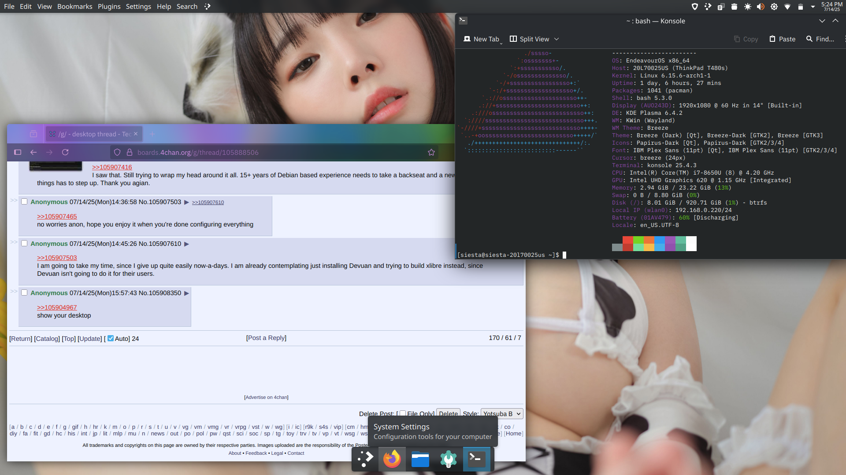Image resolution: width=846 pixels, height=475 pixels.
Task: Open the Advertise on 4chan link
Action: tap(266, 397)
